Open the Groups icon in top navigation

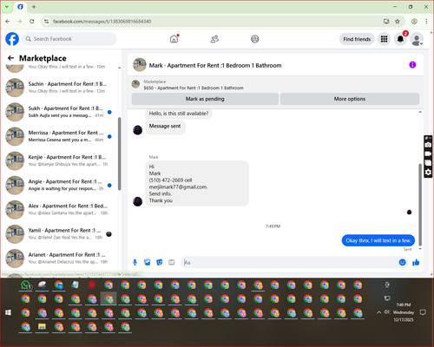(255, 39)
